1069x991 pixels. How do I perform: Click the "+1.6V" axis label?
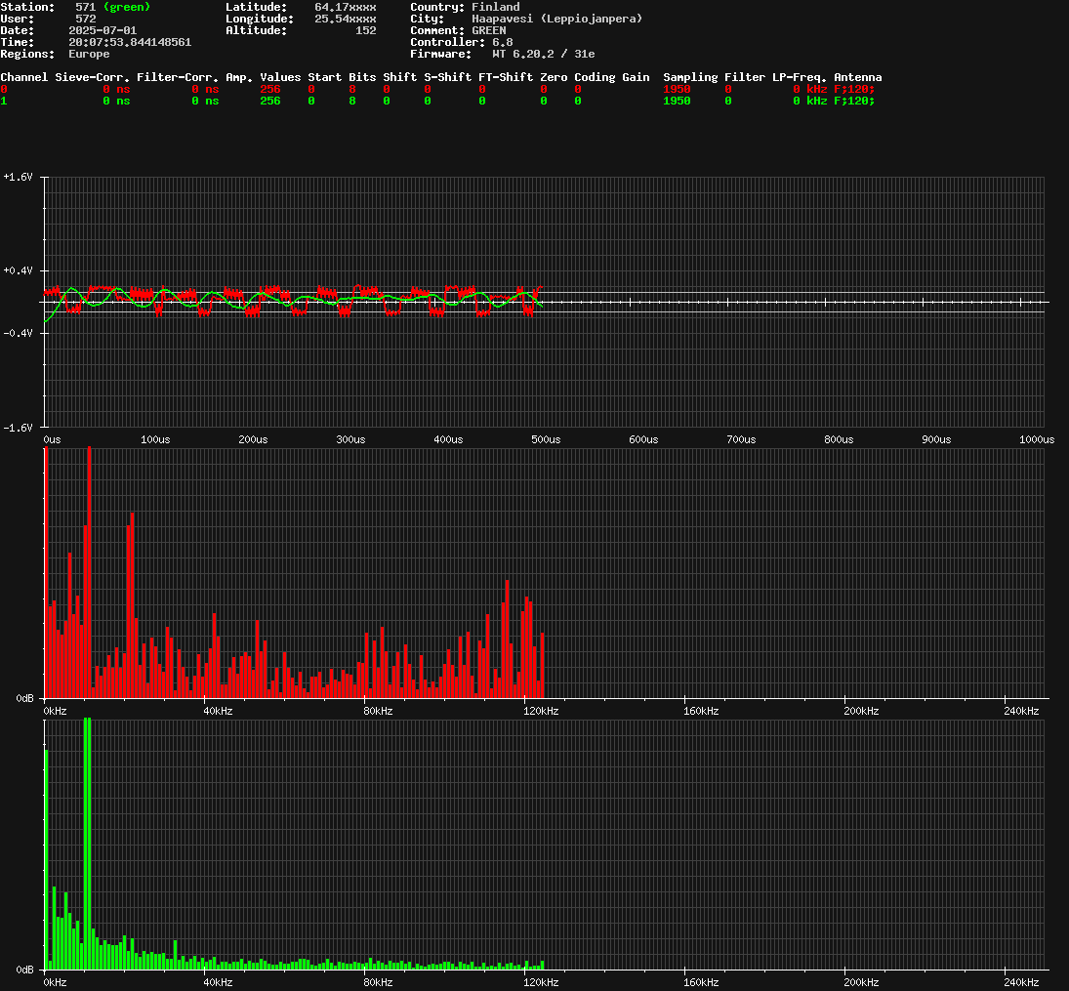click(18, 178)
